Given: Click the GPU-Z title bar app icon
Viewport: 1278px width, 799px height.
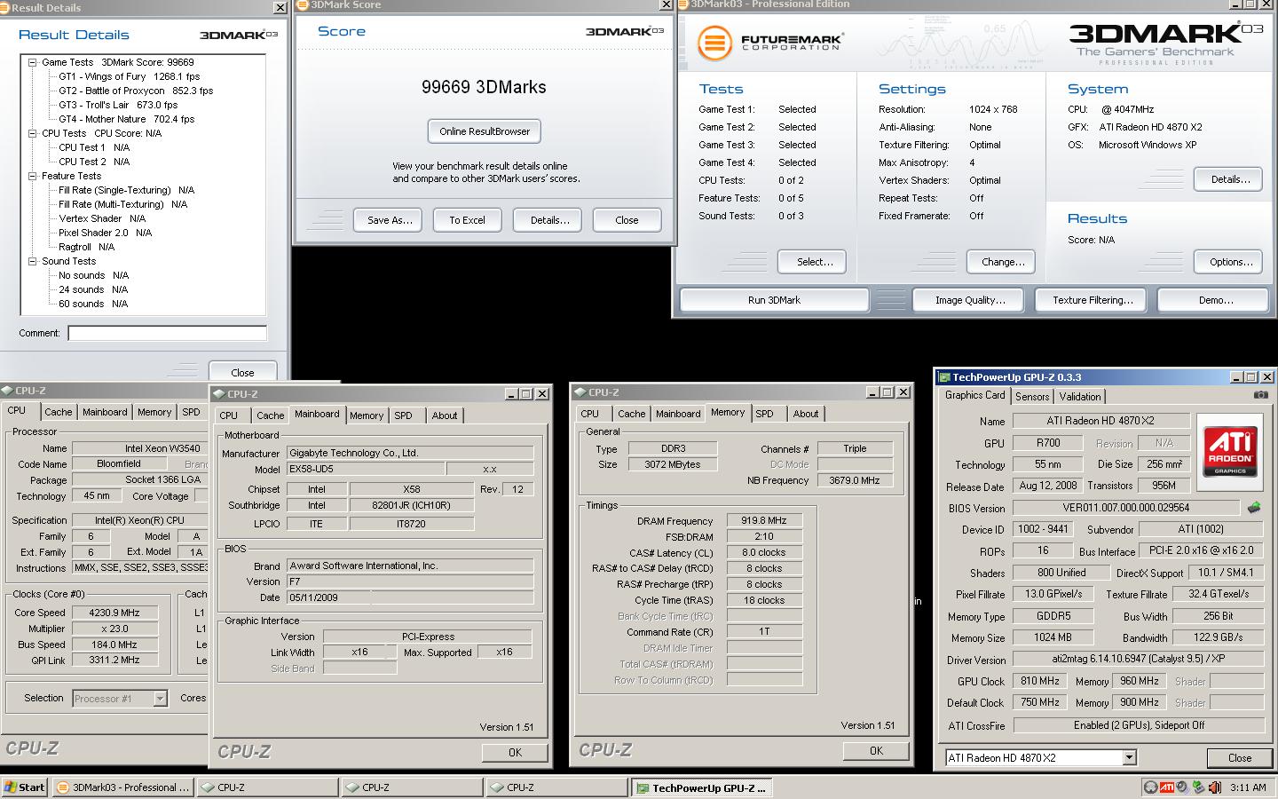Looking at the screenshot, I should coord(944,377).
